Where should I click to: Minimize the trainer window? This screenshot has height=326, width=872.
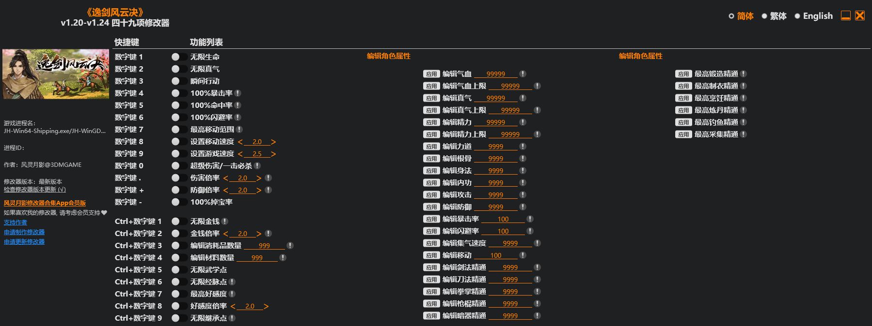[x=845, y=16]
